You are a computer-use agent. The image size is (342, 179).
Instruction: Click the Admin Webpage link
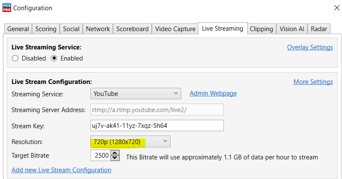pyautogui.click(x=213, y=93)
